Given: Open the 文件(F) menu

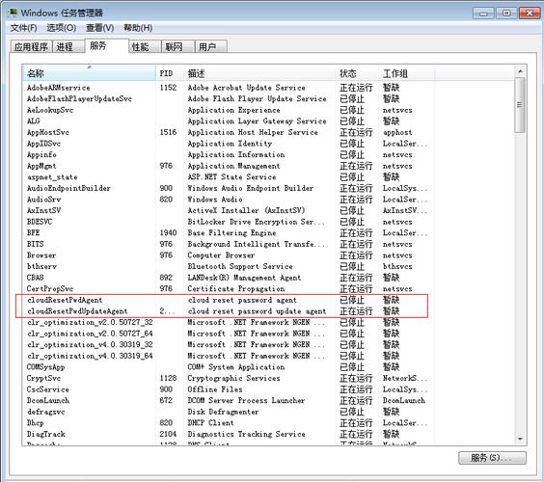Looking at the screenshot, I should pyautogui.click(x=23, y=28).
